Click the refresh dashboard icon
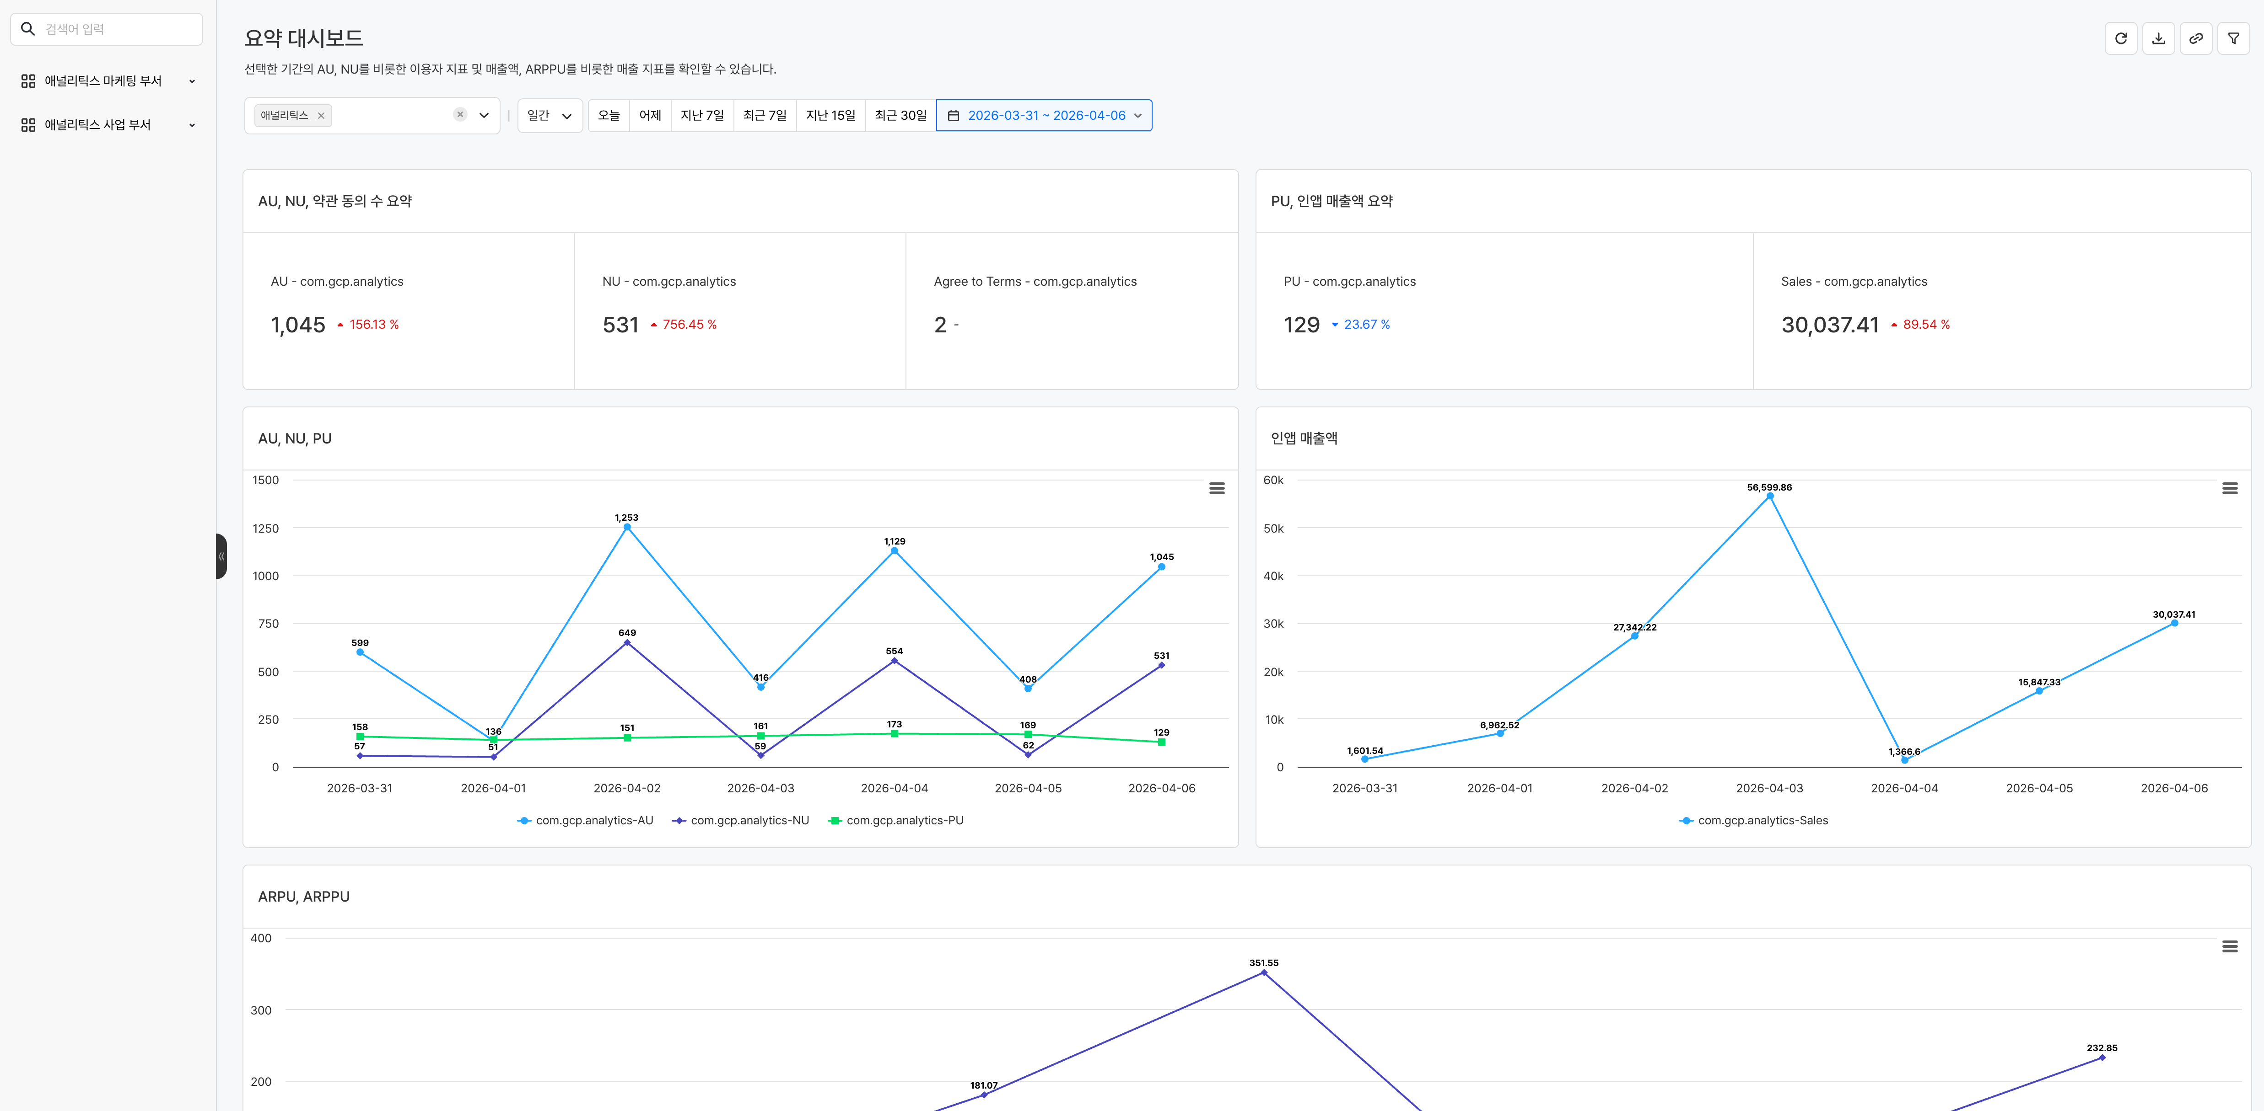2264x1111 pixels. pyautogui.click(x=2120, y=39)
